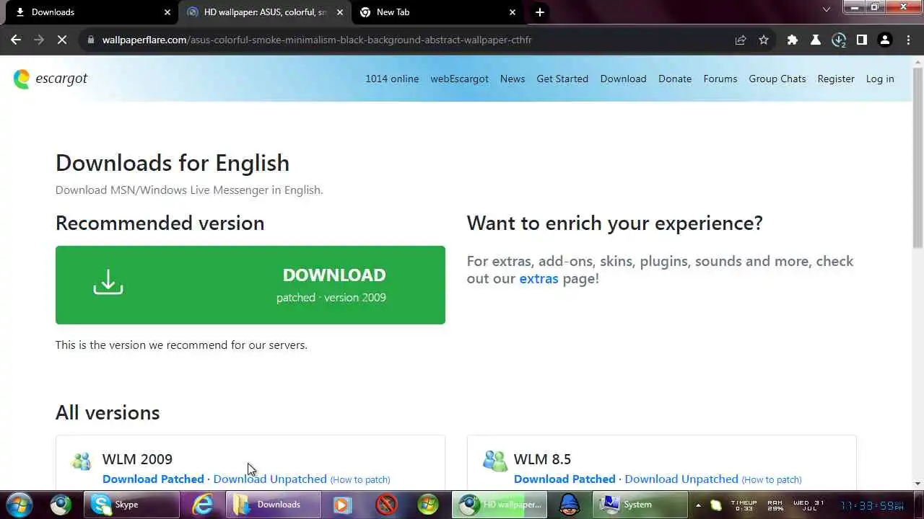Open the Forums nav item

coord(720,79)
